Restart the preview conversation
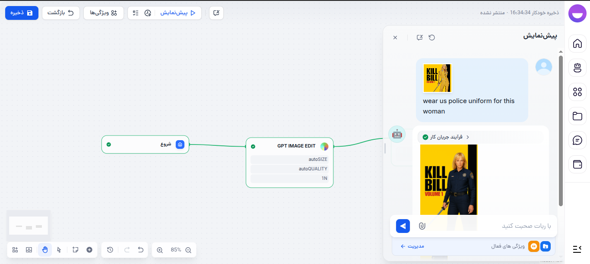Image resolution: width=590 pixels, height=264 pixels. 431,38
